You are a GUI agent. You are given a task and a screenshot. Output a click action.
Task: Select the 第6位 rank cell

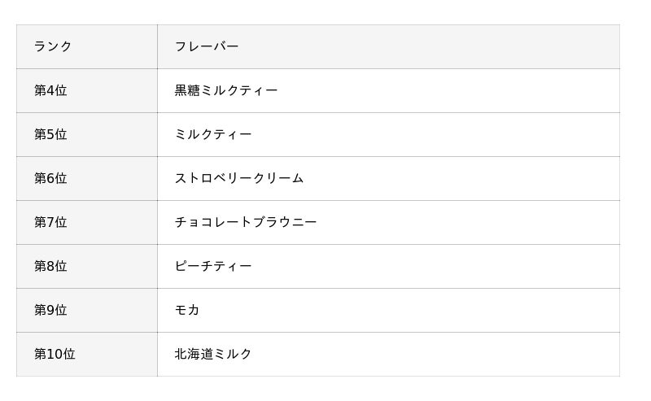[50, 178]
